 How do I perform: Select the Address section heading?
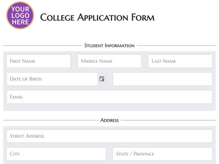(x=109, y=120)
